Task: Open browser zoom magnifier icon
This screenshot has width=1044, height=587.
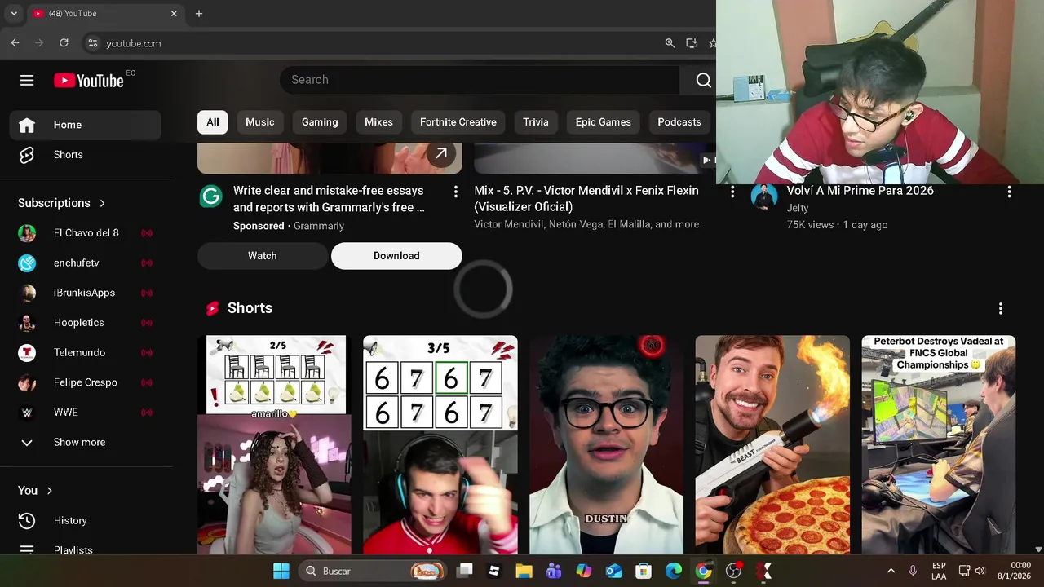Action: coord(670,43)
